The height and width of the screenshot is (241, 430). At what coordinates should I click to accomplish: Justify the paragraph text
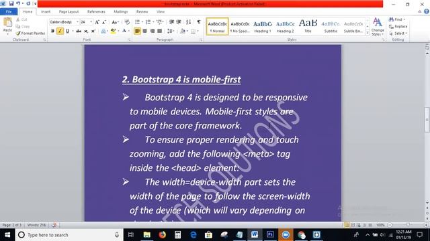159,31
